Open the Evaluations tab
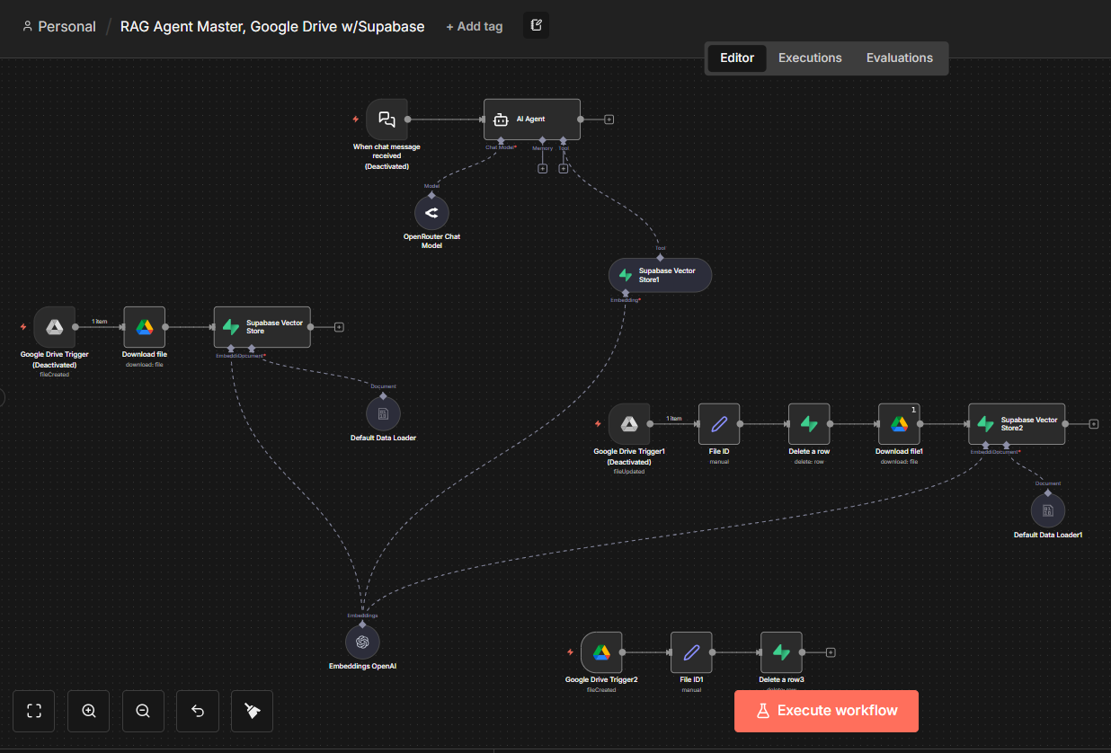 click(x=899, y=58)
